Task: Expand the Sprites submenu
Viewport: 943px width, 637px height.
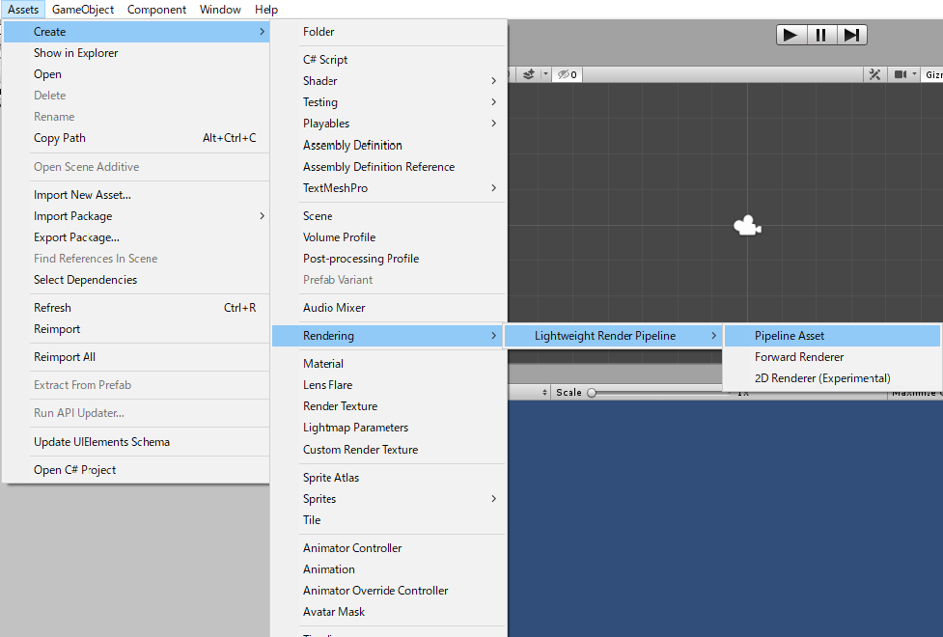Action: [x=389, y=499]
